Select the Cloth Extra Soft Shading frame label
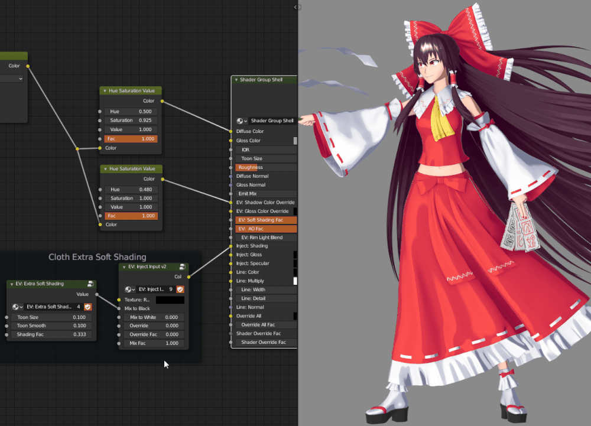 click(98, 257)
